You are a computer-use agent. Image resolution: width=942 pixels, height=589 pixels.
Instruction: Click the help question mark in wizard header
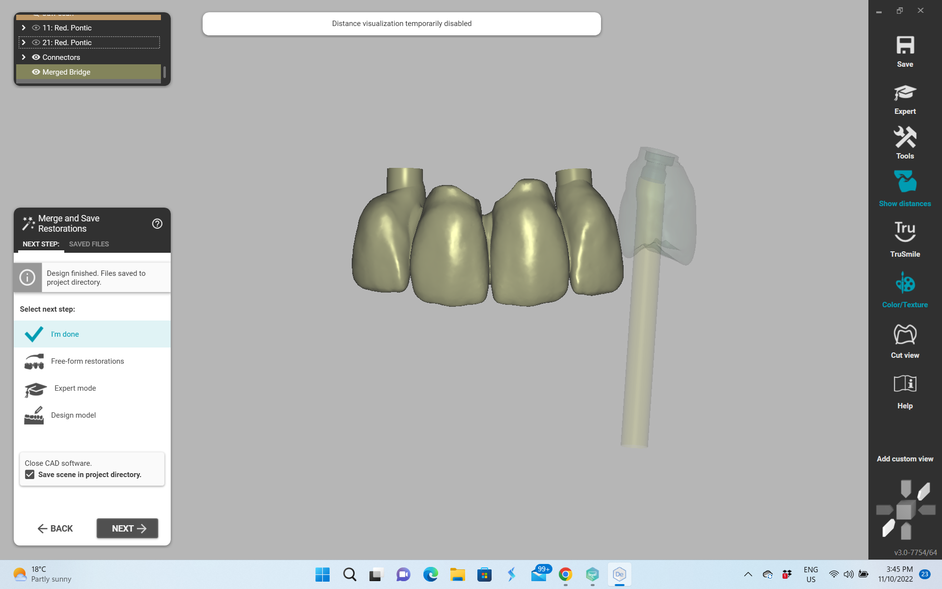[157, 224]
